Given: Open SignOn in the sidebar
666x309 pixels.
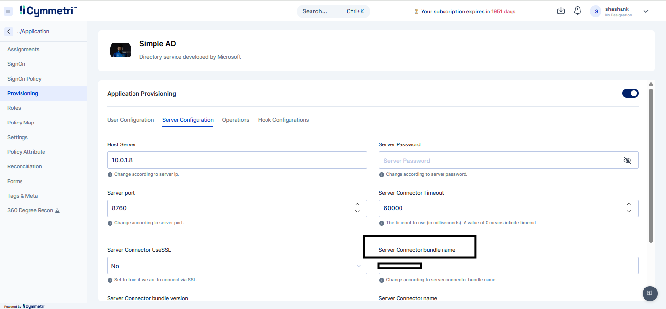Looking at the screenshot, I should click(43, 64).
